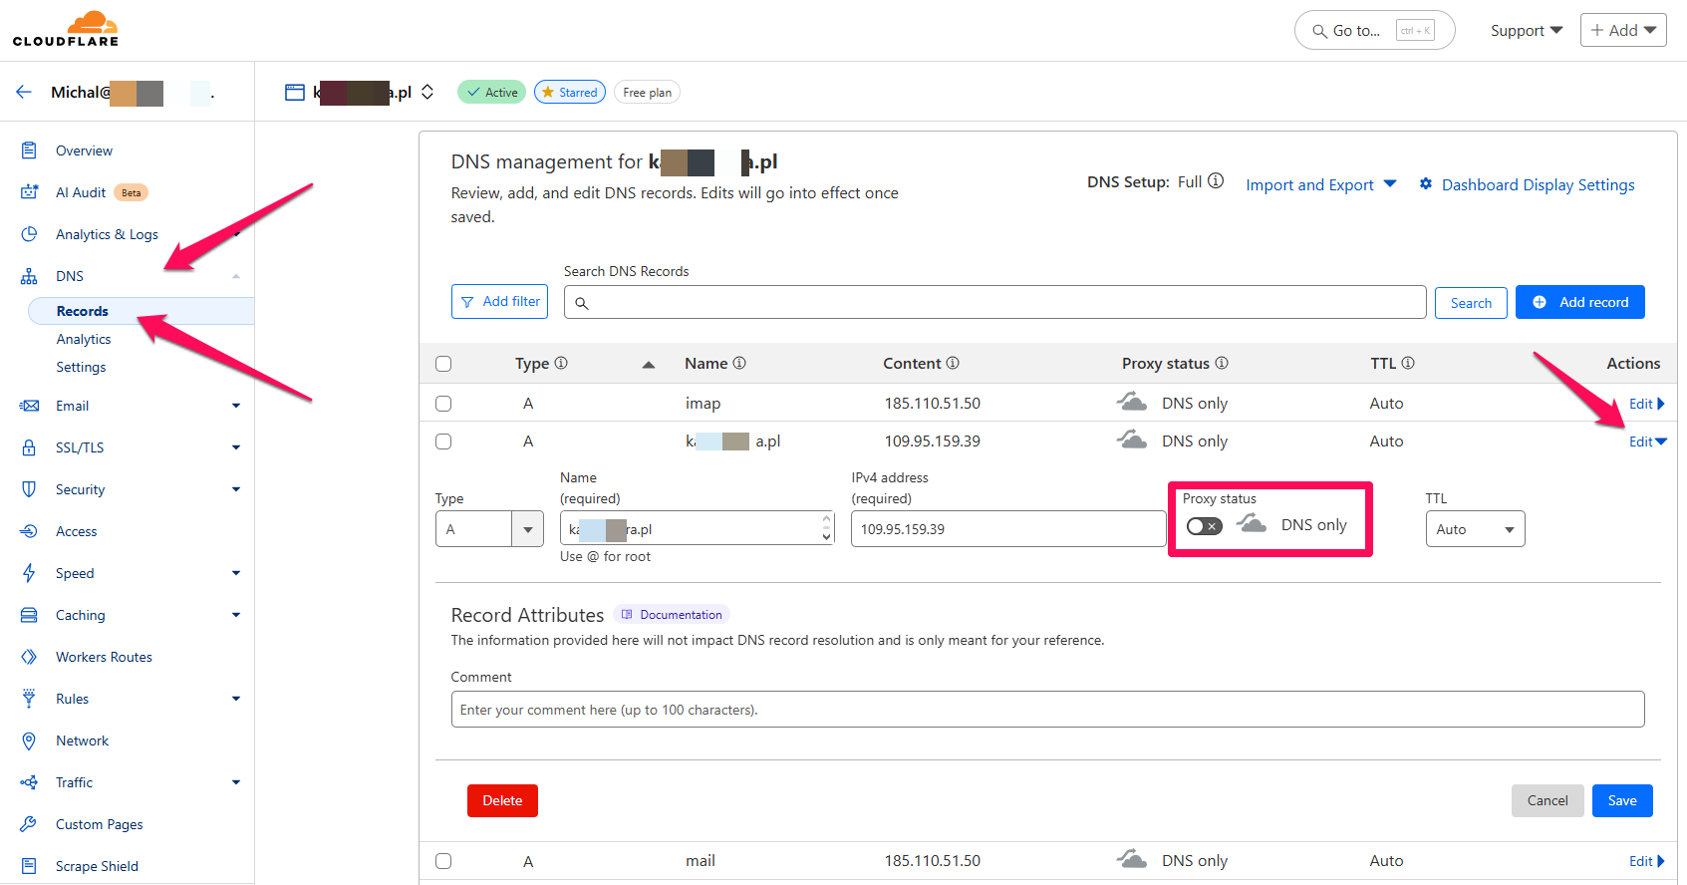Click the Dashboard Display Settings gear icon
Screen dimensions: 1687x885
[x=1426, y=184]
